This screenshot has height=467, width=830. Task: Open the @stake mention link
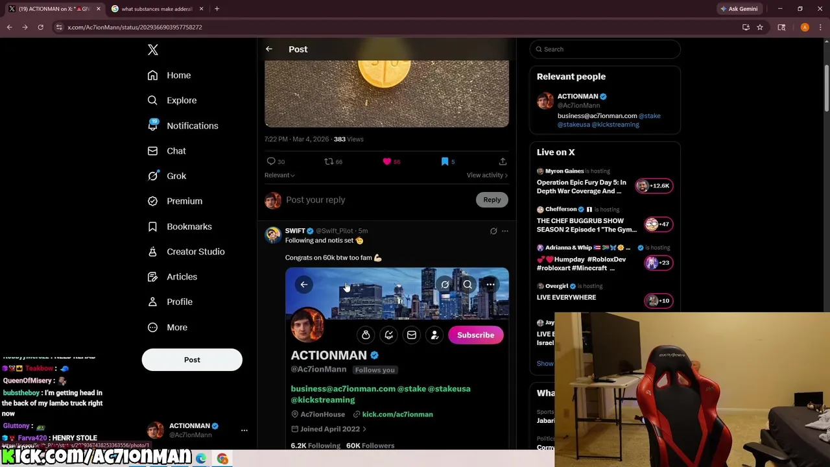[650, 115]
